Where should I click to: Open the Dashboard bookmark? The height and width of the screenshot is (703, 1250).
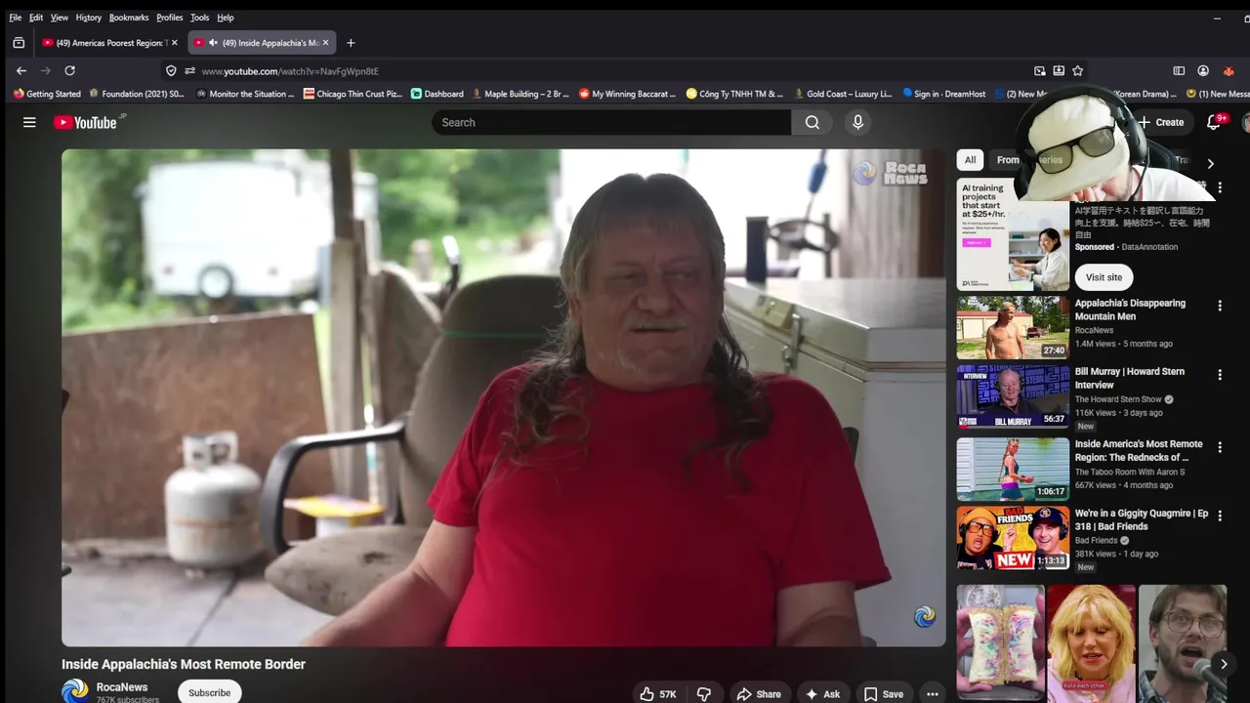(437, 94)
